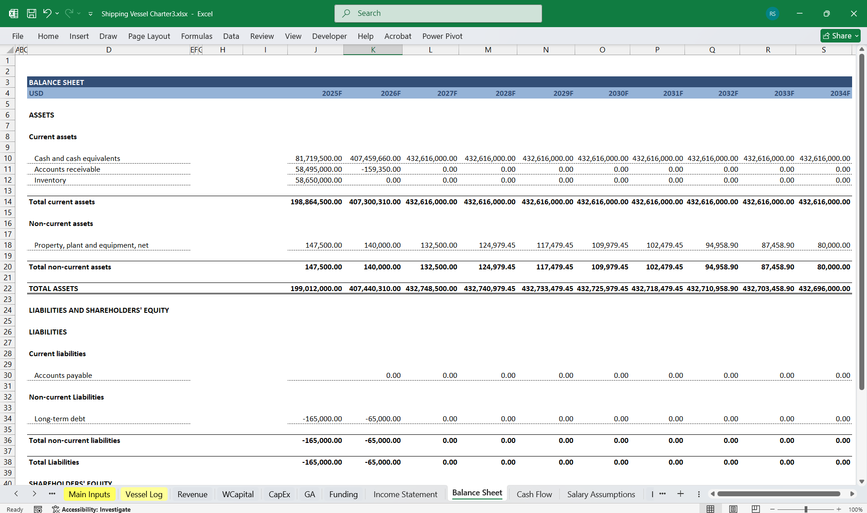Open the Data ribbon tab

231,36
